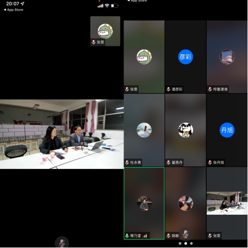Tap the name label 姚敏
This screenshot has width=248, height=248.
[175, 236]
